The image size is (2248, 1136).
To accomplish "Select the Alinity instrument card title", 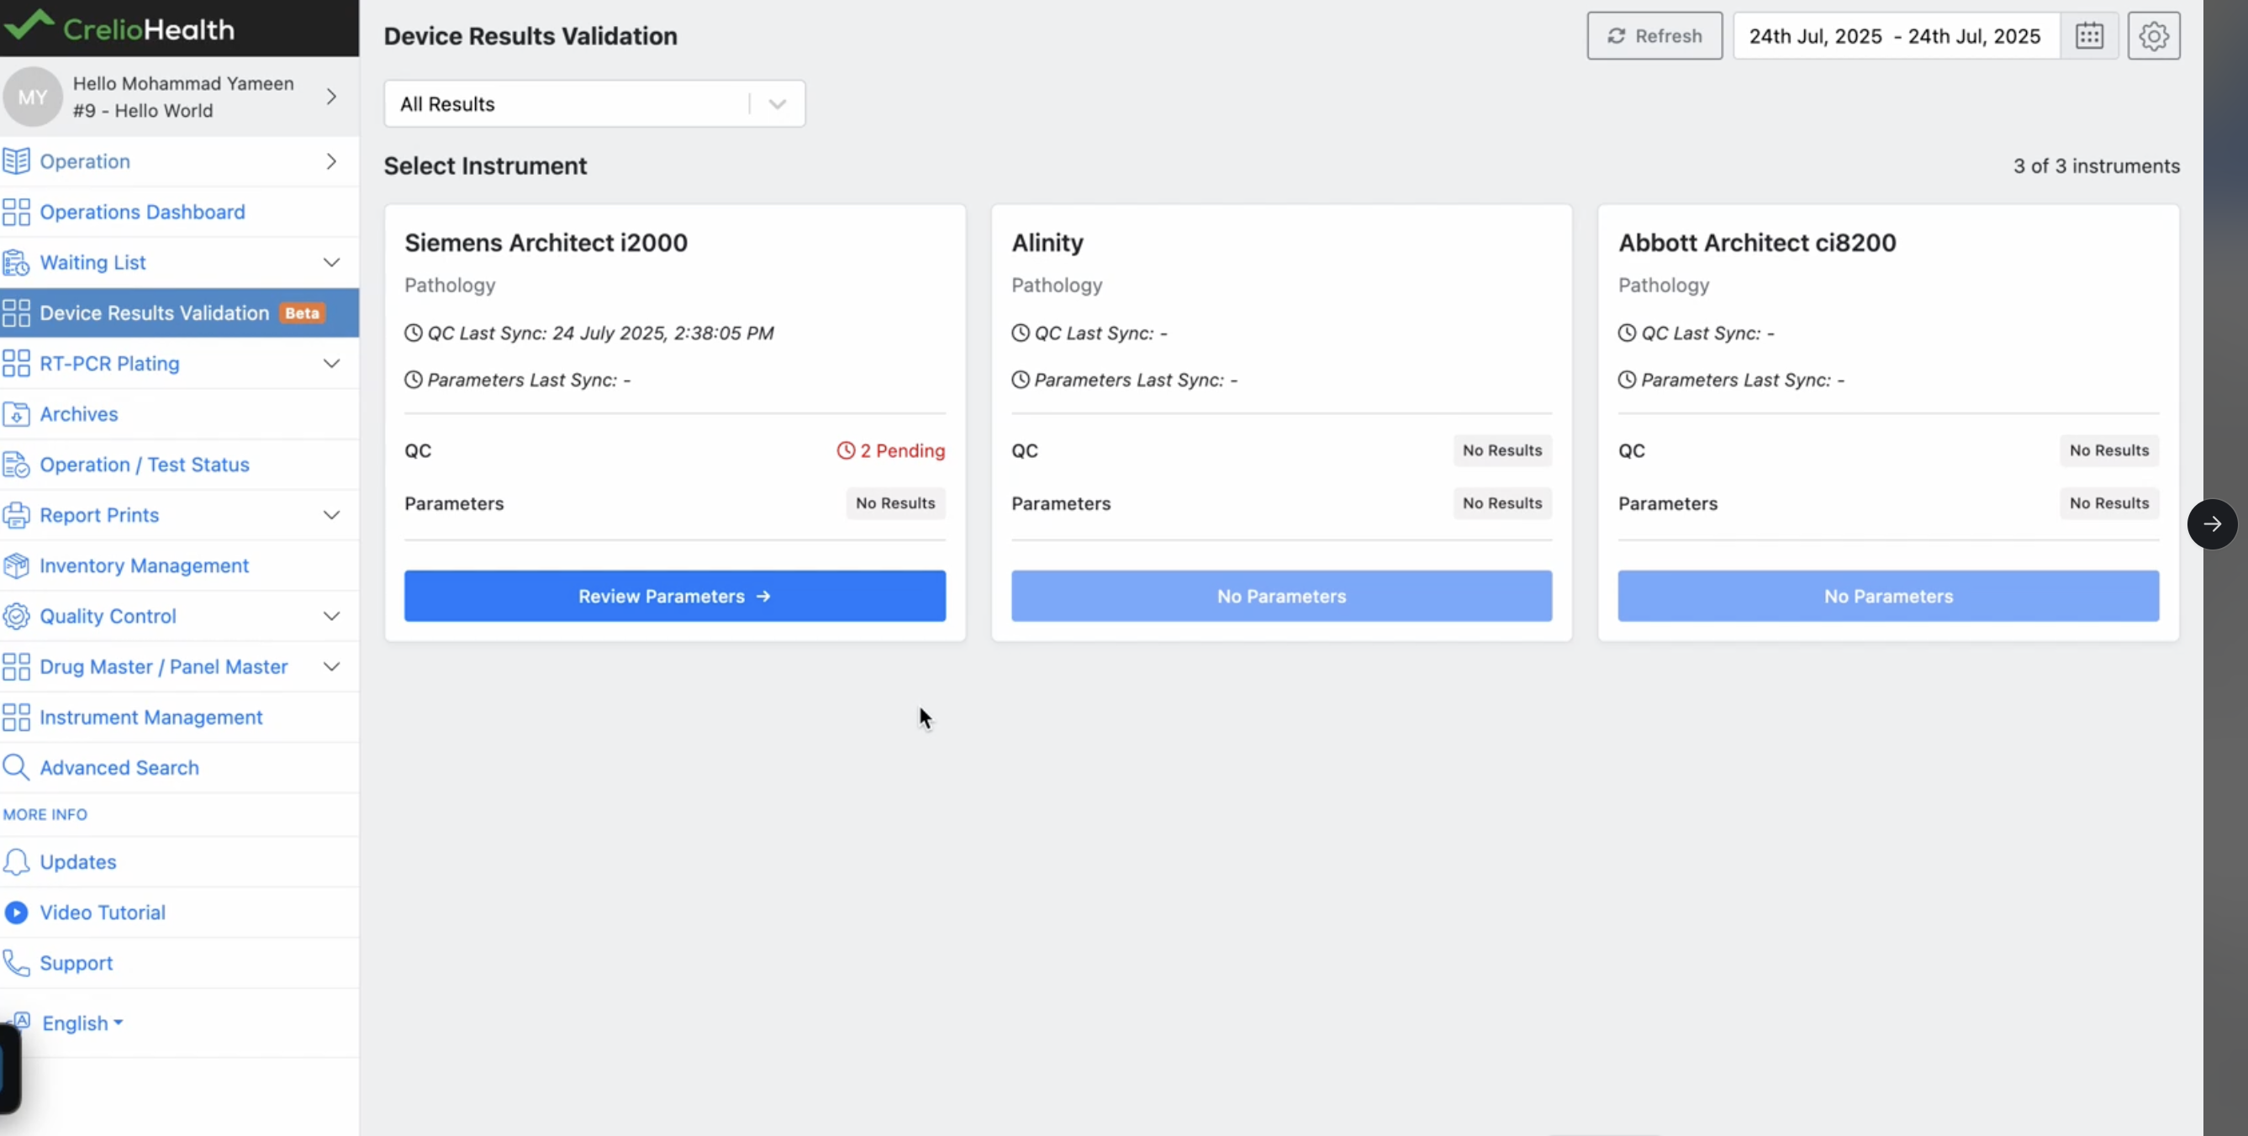I will 1047,243.
